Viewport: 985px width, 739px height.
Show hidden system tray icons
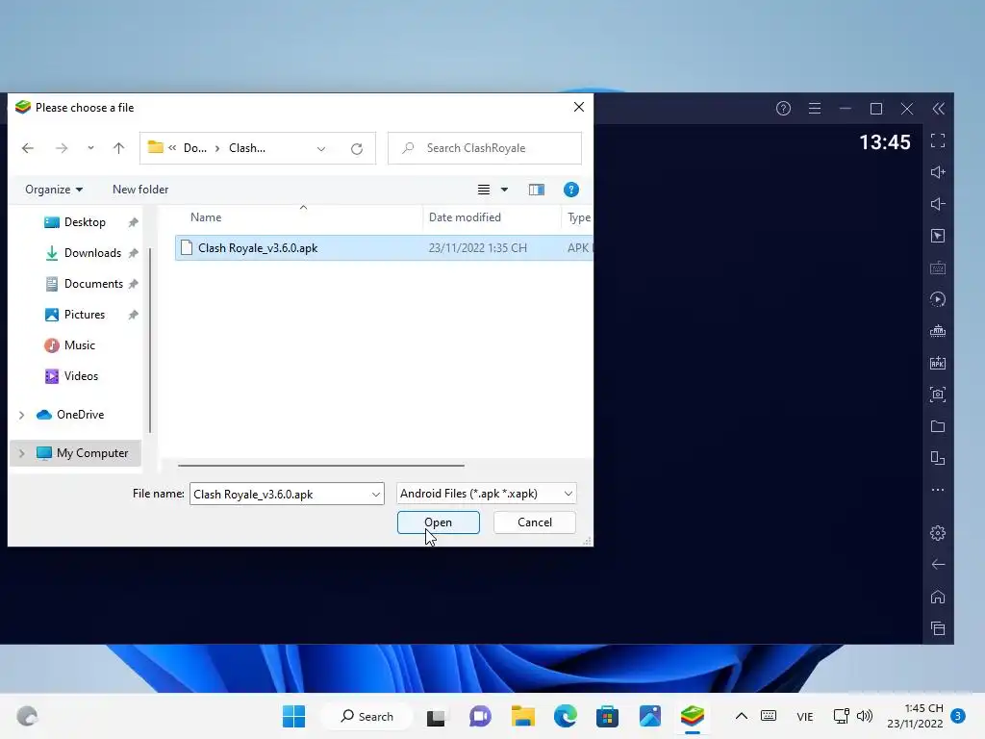(x=742, y=716)
